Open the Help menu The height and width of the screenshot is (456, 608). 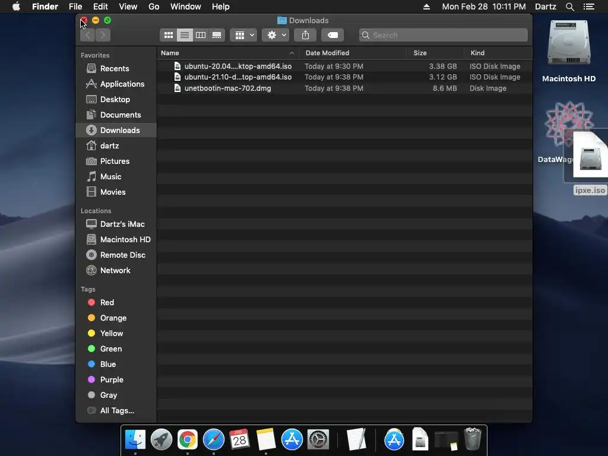(x=221, y=7)
